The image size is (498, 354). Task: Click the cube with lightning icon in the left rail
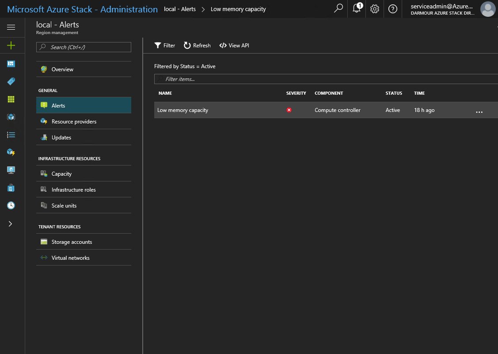point(11,152)
